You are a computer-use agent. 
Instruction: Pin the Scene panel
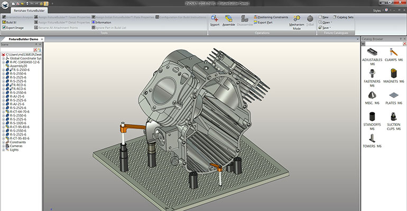click(36, 44)
